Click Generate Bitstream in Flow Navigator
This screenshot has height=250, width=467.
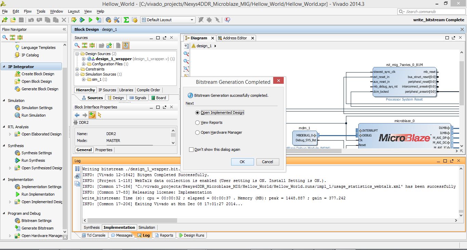(38, 228)
